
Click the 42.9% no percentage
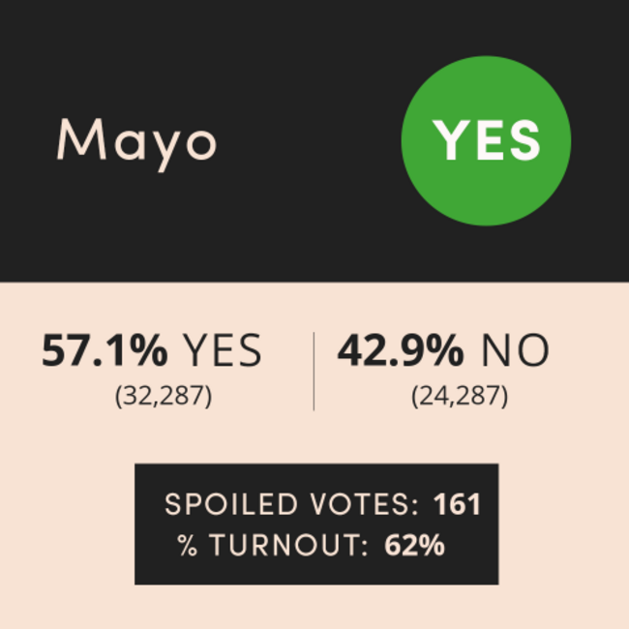tap(401, 350)
